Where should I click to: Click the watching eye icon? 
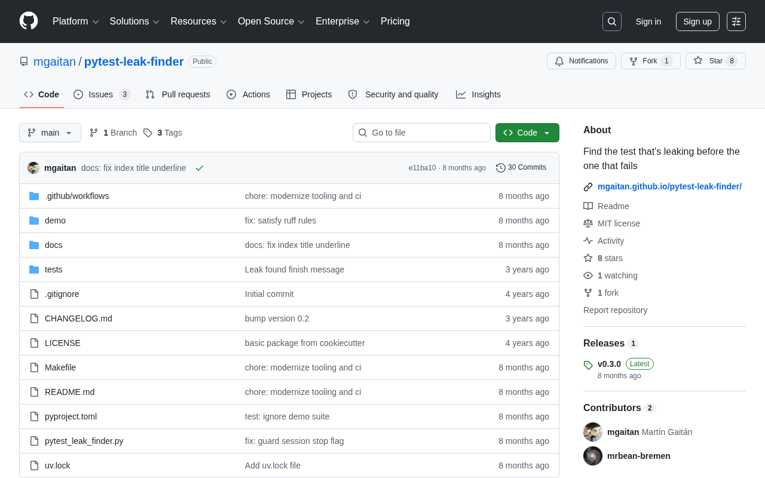tap(588, 275)
